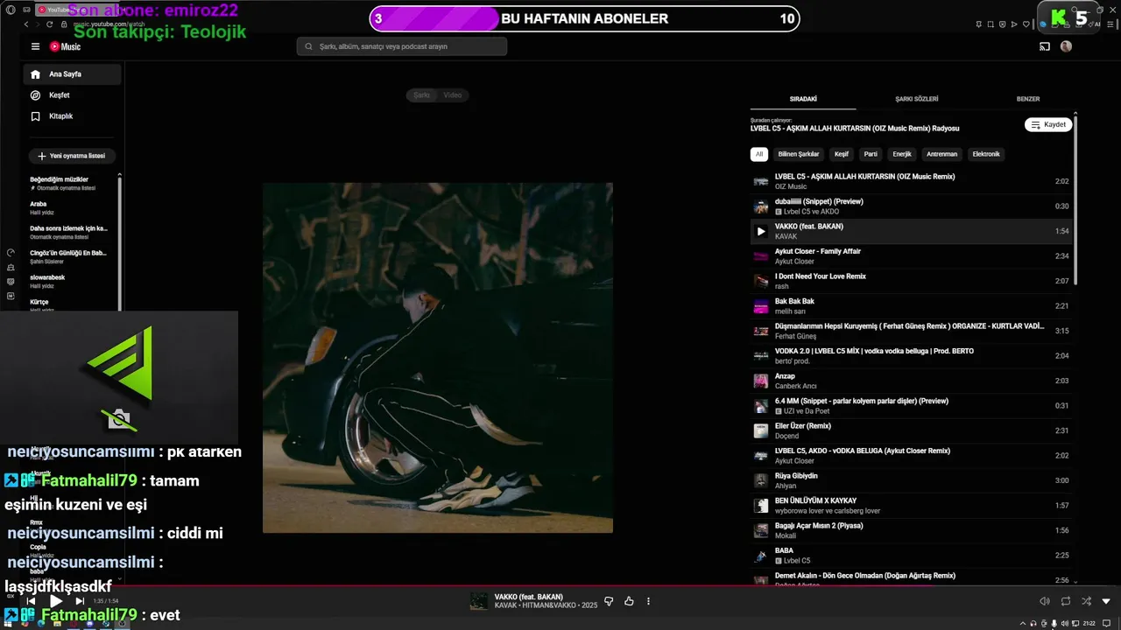Collapse the player page arrow
The height and width of the screenshot is (630, 1121).
(1106, 601)
